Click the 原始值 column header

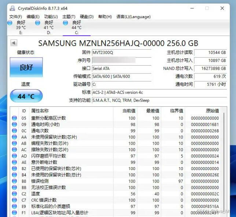(203, 111)
